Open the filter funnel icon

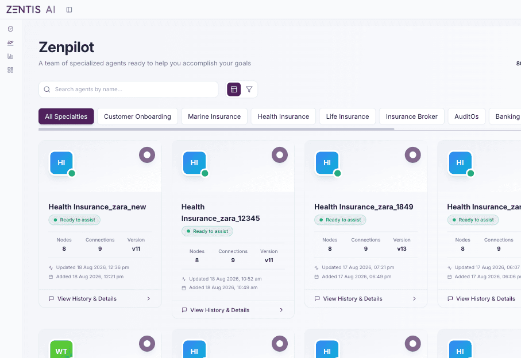(x=249, y=89)
